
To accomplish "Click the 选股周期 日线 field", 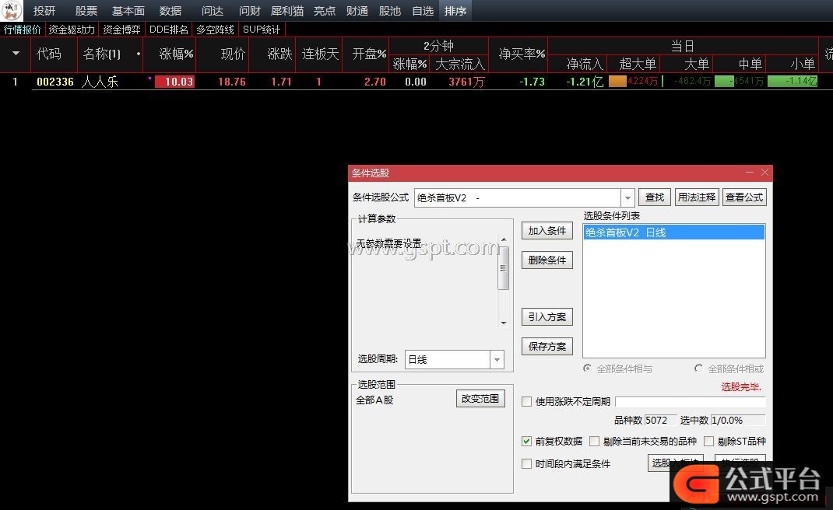I will 448,360.
